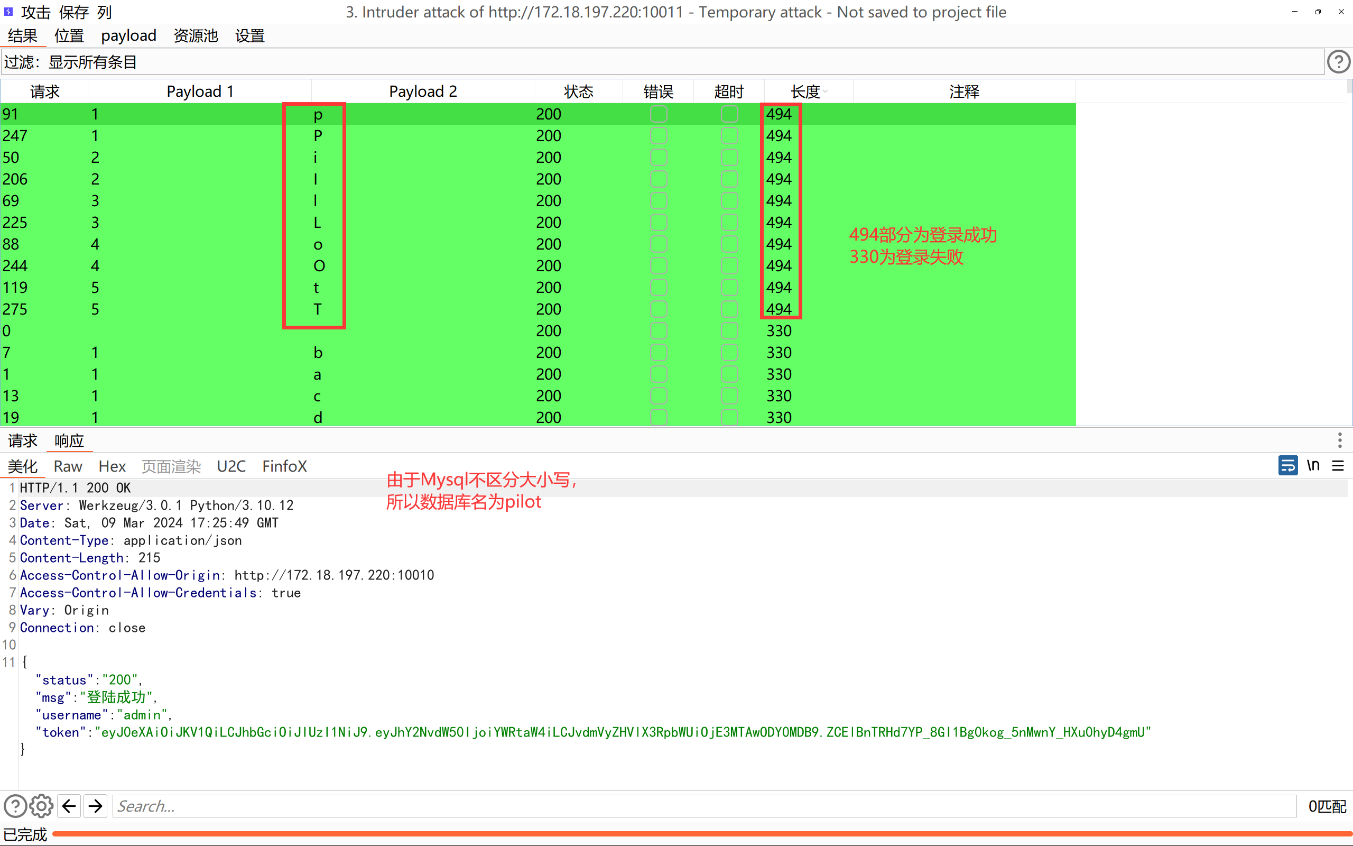Switch to the 资源池 tab
This screenshot has width=1353, height=846.
[x=196, y=36]
